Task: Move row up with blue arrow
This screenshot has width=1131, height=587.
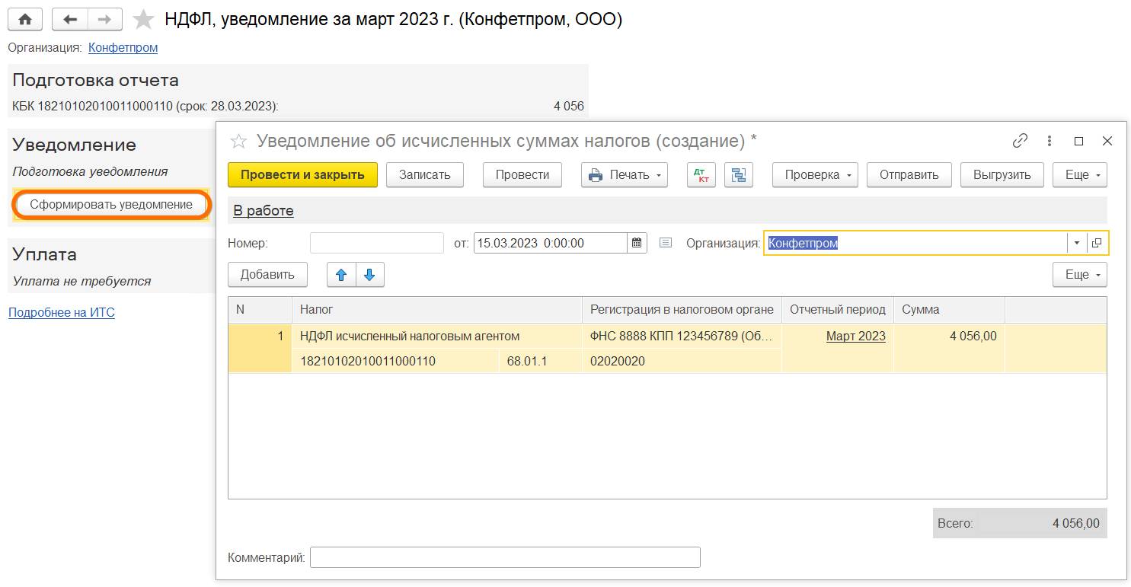Action: coord(341,275)
